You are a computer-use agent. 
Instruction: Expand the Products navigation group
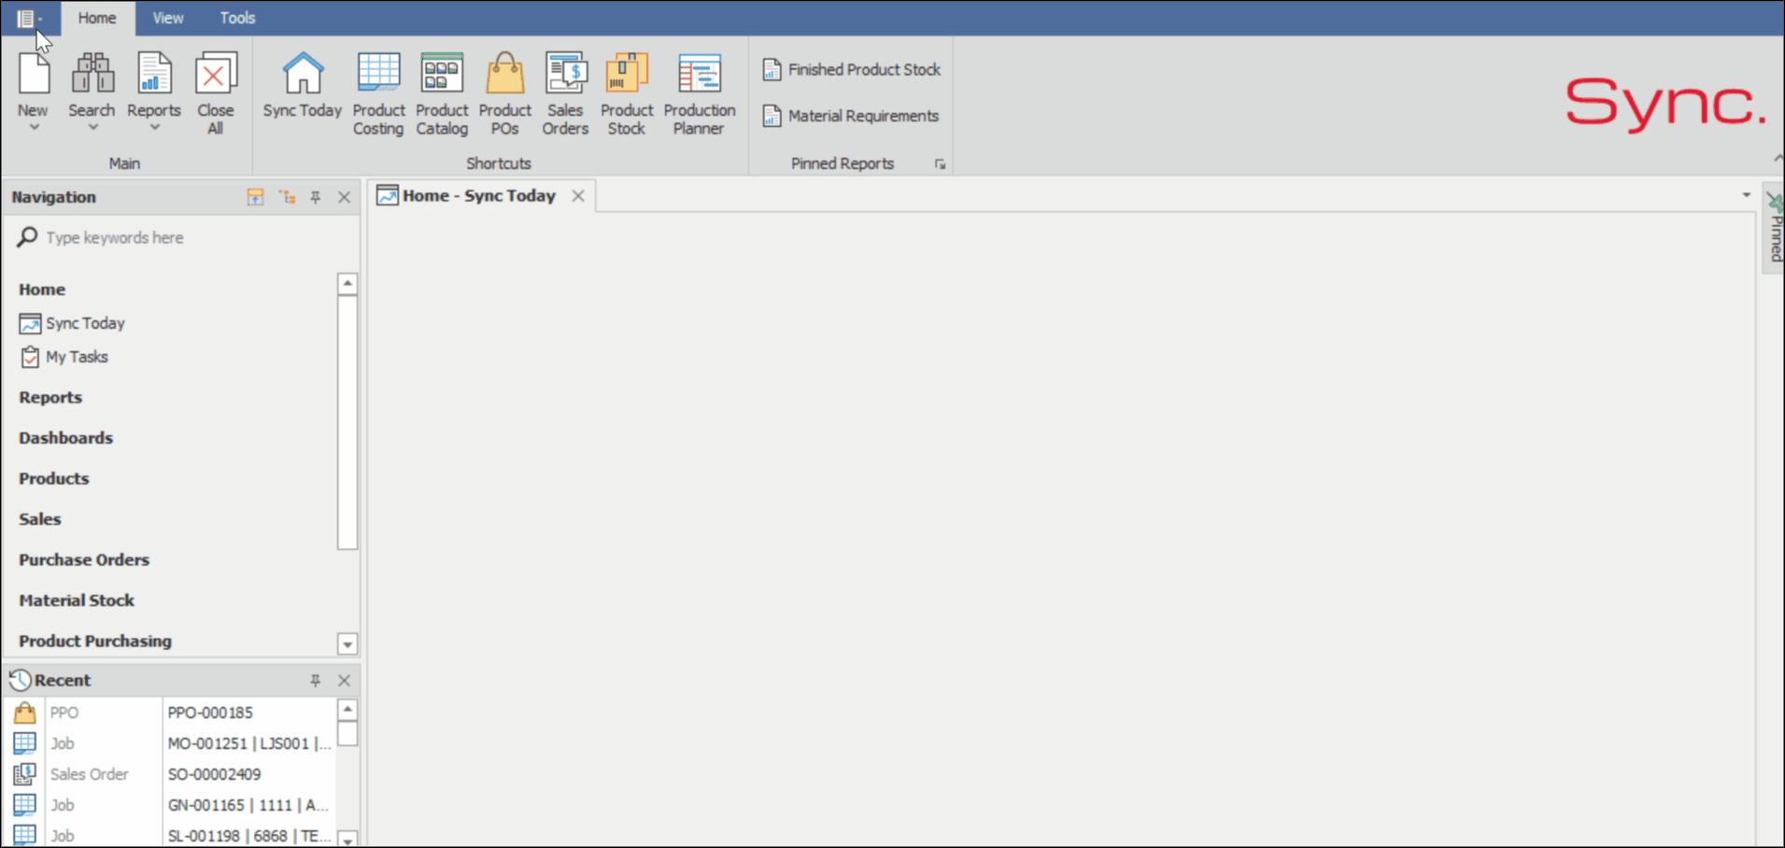pos(54,479)
